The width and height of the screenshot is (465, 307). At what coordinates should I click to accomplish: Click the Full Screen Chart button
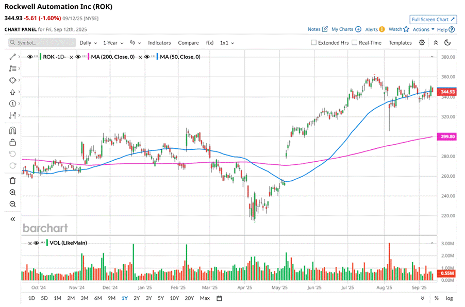[x=433, y=19]
